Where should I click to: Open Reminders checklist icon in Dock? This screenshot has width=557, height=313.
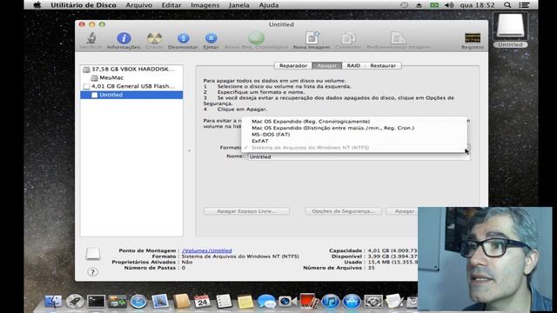tap(224, 302)
